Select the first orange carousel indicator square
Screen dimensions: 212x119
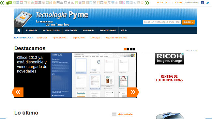(125, 49)
